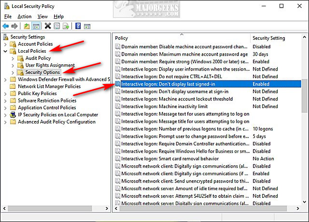Expand Advanced Audit Policy Configuration node
Screen dimensions: 309x222
pyautogui.click(x=5, y=122)
